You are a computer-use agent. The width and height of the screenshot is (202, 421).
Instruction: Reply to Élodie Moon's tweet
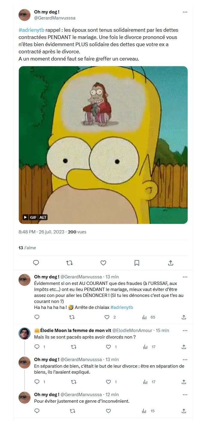[37, 347]
